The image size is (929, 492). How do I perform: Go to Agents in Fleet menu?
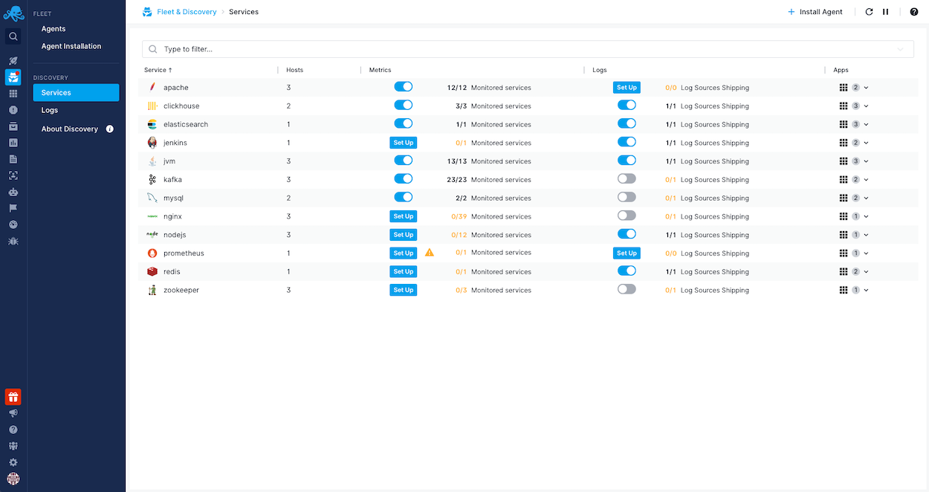click(x=54, y=29)
